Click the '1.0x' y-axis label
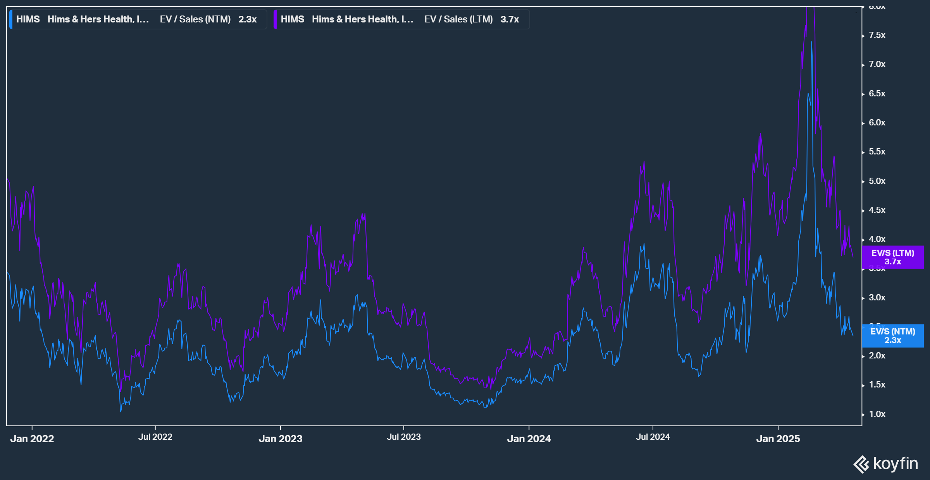The width and height of the screenshot is (930, 480). tap(877, 414)
